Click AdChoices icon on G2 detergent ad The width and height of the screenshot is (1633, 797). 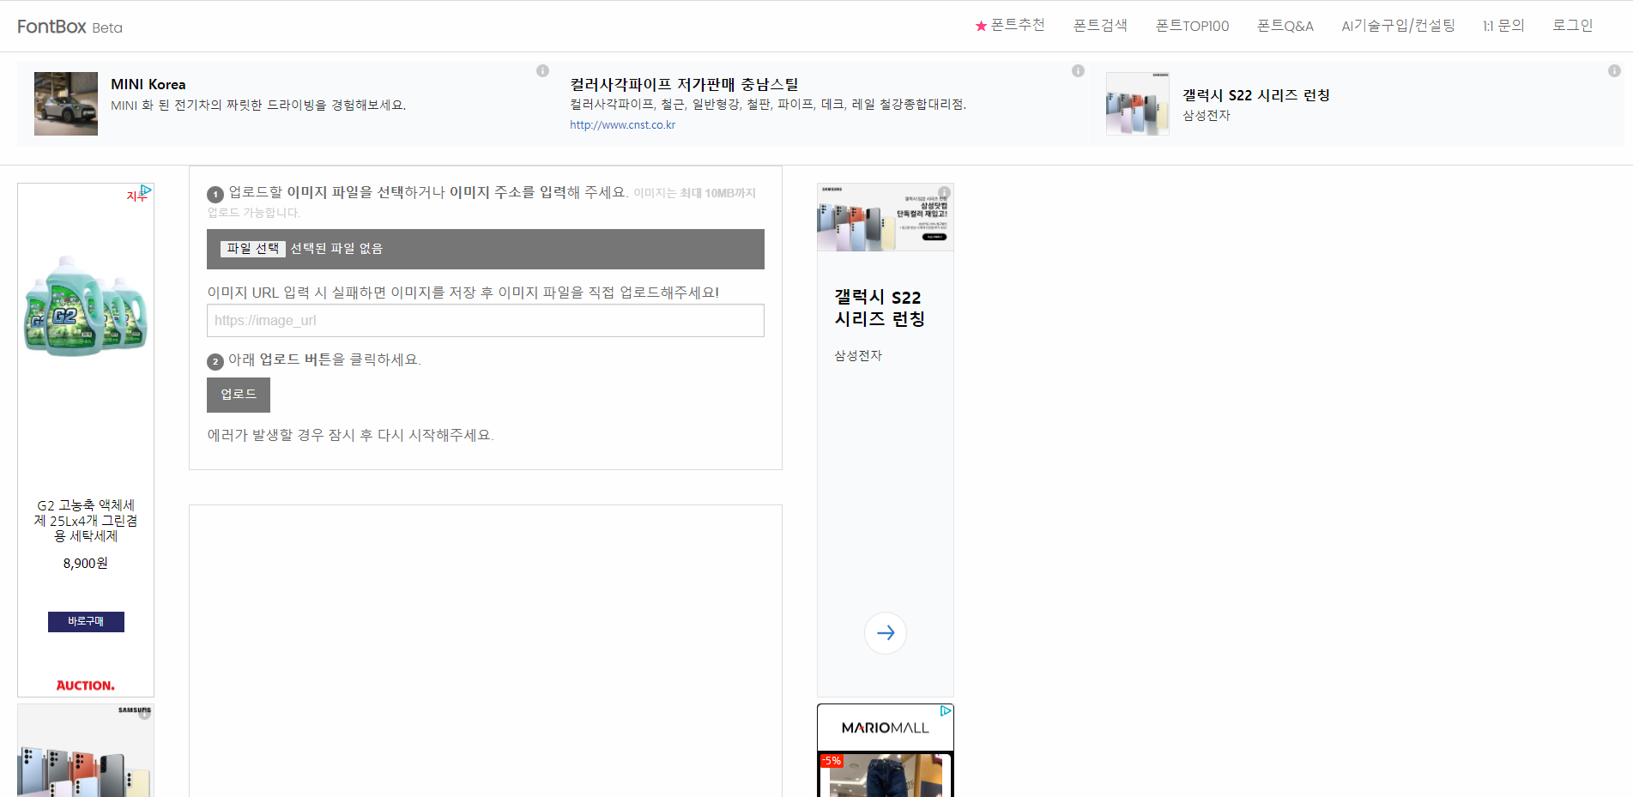pos(146,190)
